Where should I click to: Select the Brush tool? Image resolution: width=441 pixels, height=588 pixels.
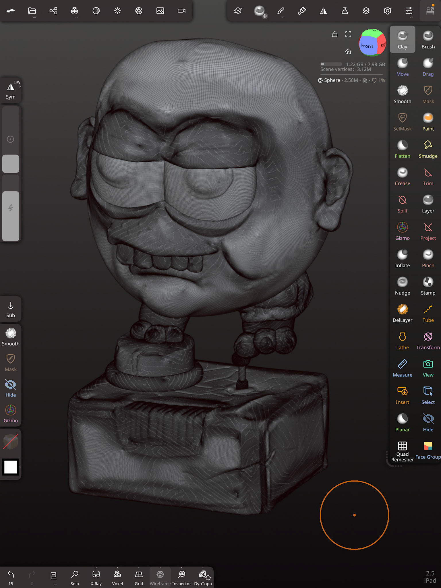coord(428,39)
